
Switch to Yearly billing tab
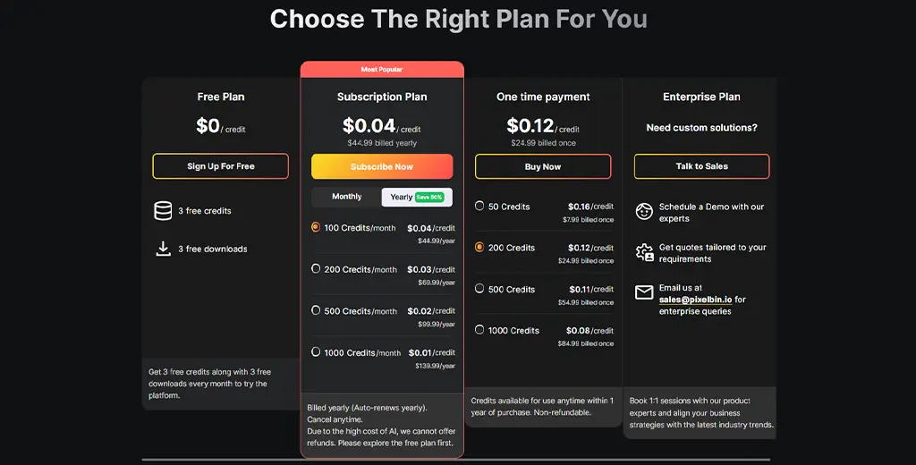(417, 197)
